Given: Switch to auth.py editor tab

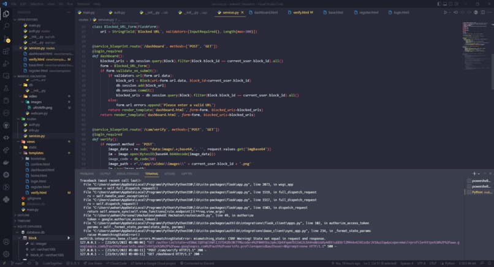Looking at the screenshot, I should [x=117, y=13].
